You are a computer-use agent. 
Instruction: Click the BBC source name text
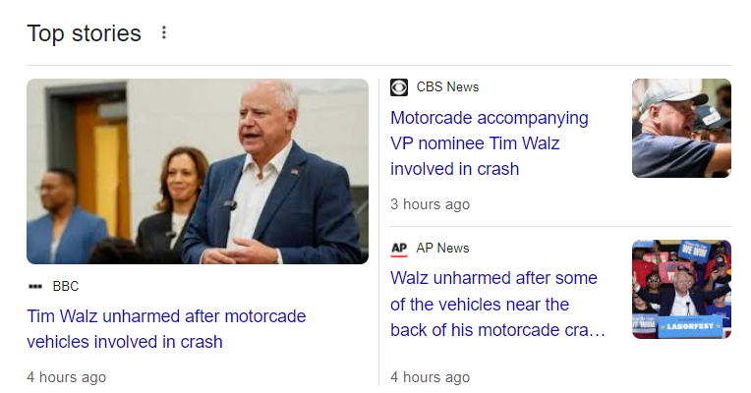[66, 286]
